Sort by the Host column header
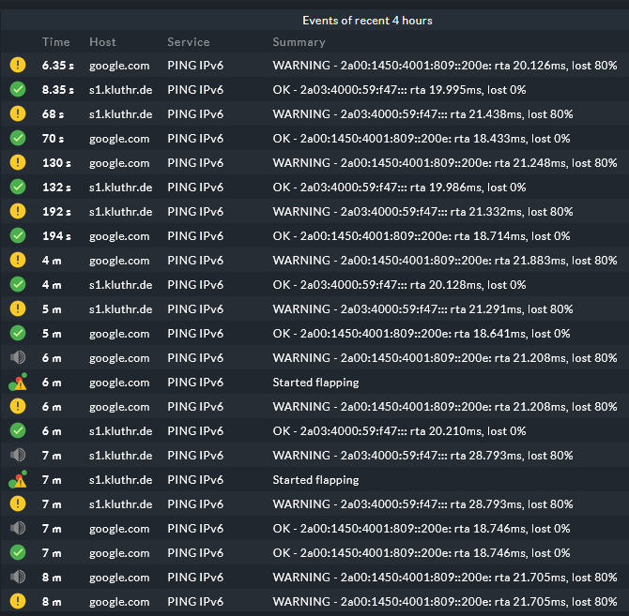 (102, 41)
